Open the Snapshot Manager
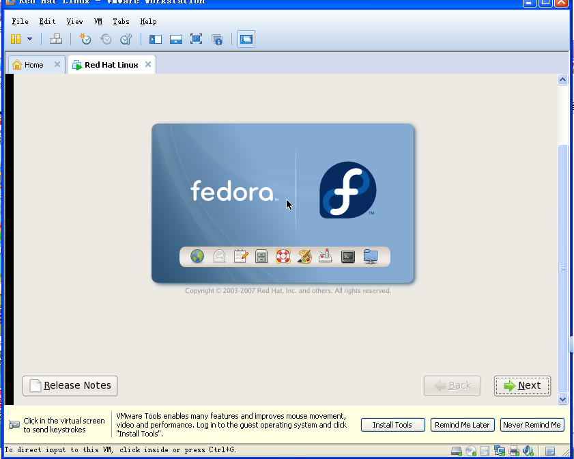The image size is (574, 459). tap(126, 39)
